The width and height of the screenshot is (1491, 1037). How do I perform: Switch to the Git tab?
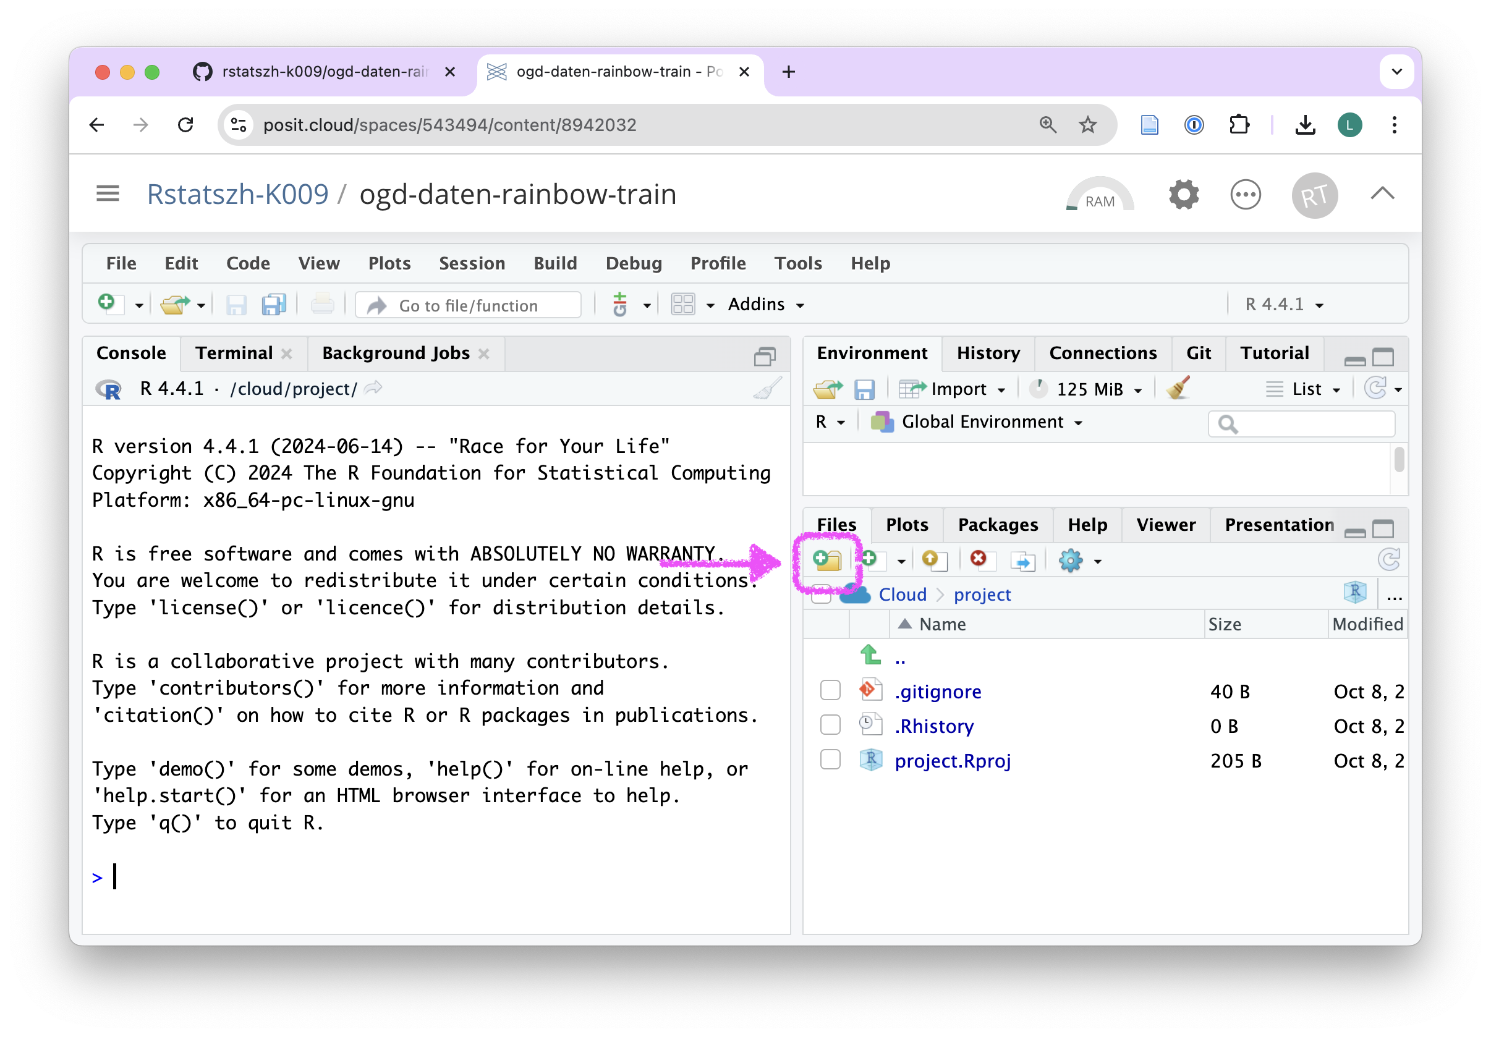[x=1198, y=353]
